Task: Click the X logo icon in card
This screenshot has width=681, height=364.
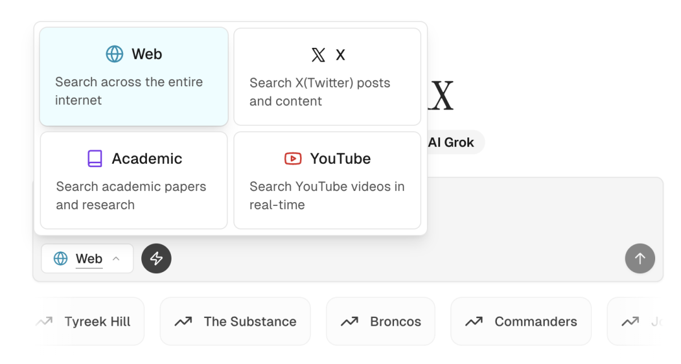Action: click(318, 55)
